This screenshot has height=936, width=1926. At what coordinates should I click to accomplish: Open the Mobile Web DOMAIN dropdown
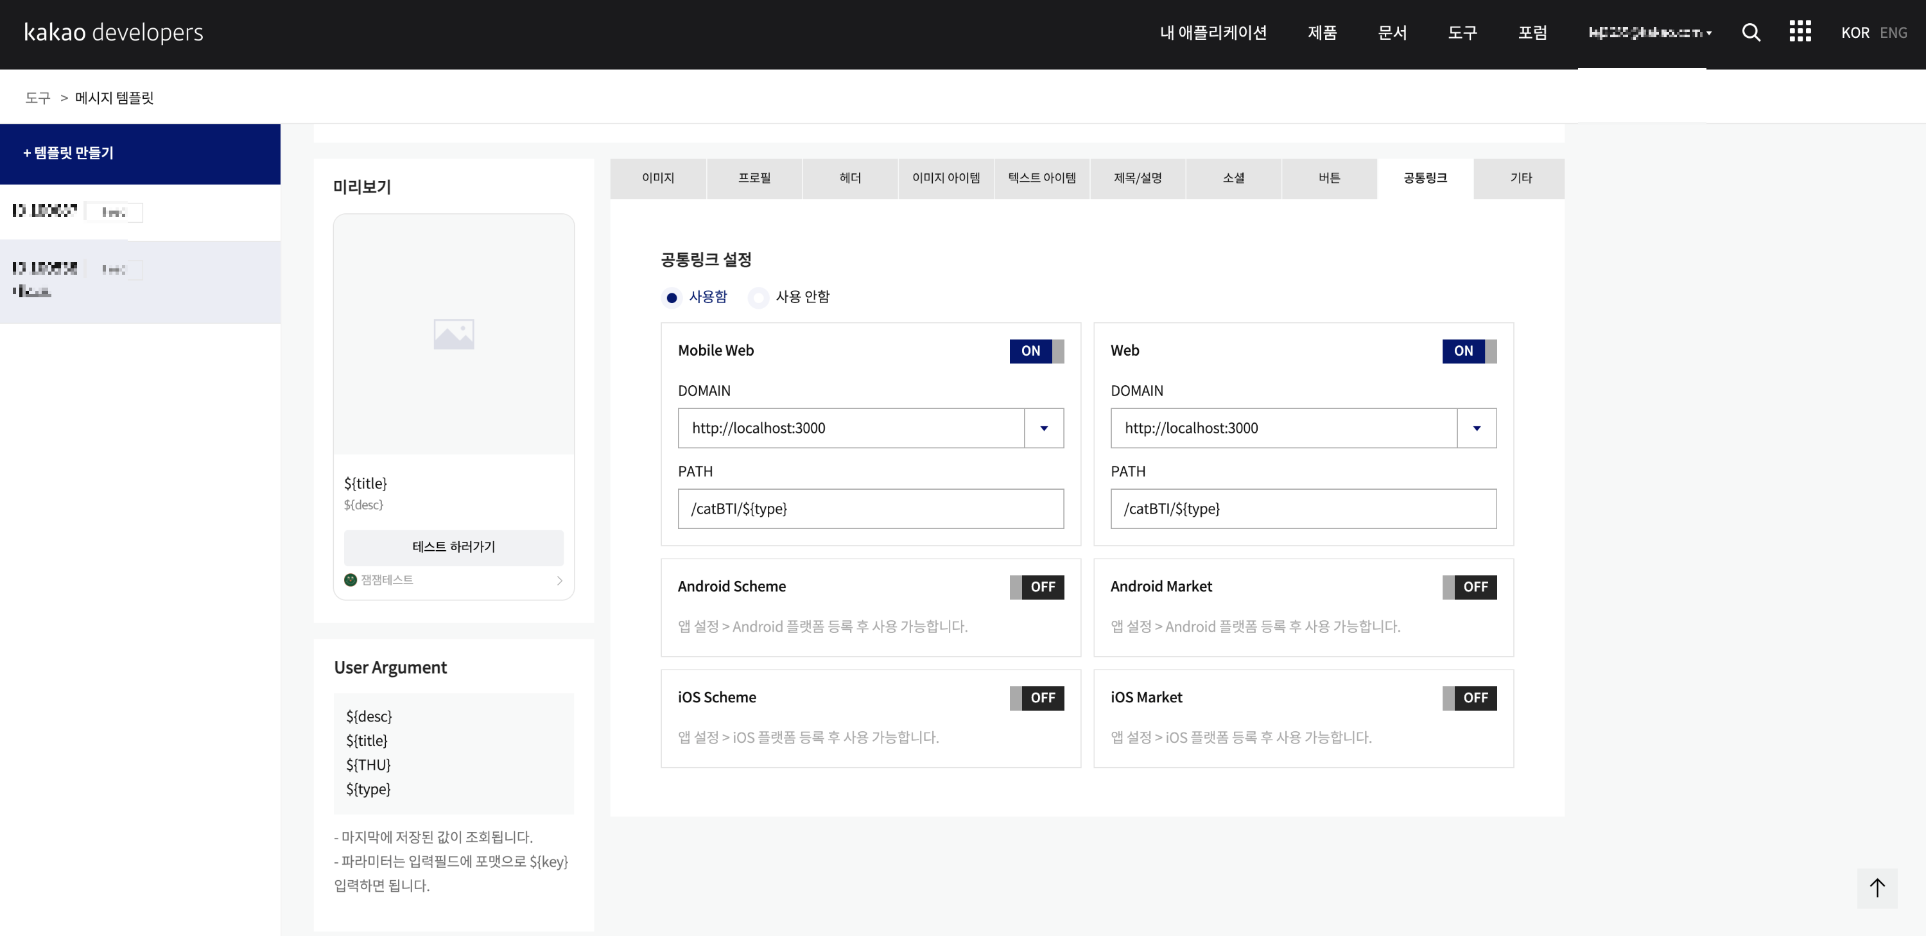[x=1044, y=428]
